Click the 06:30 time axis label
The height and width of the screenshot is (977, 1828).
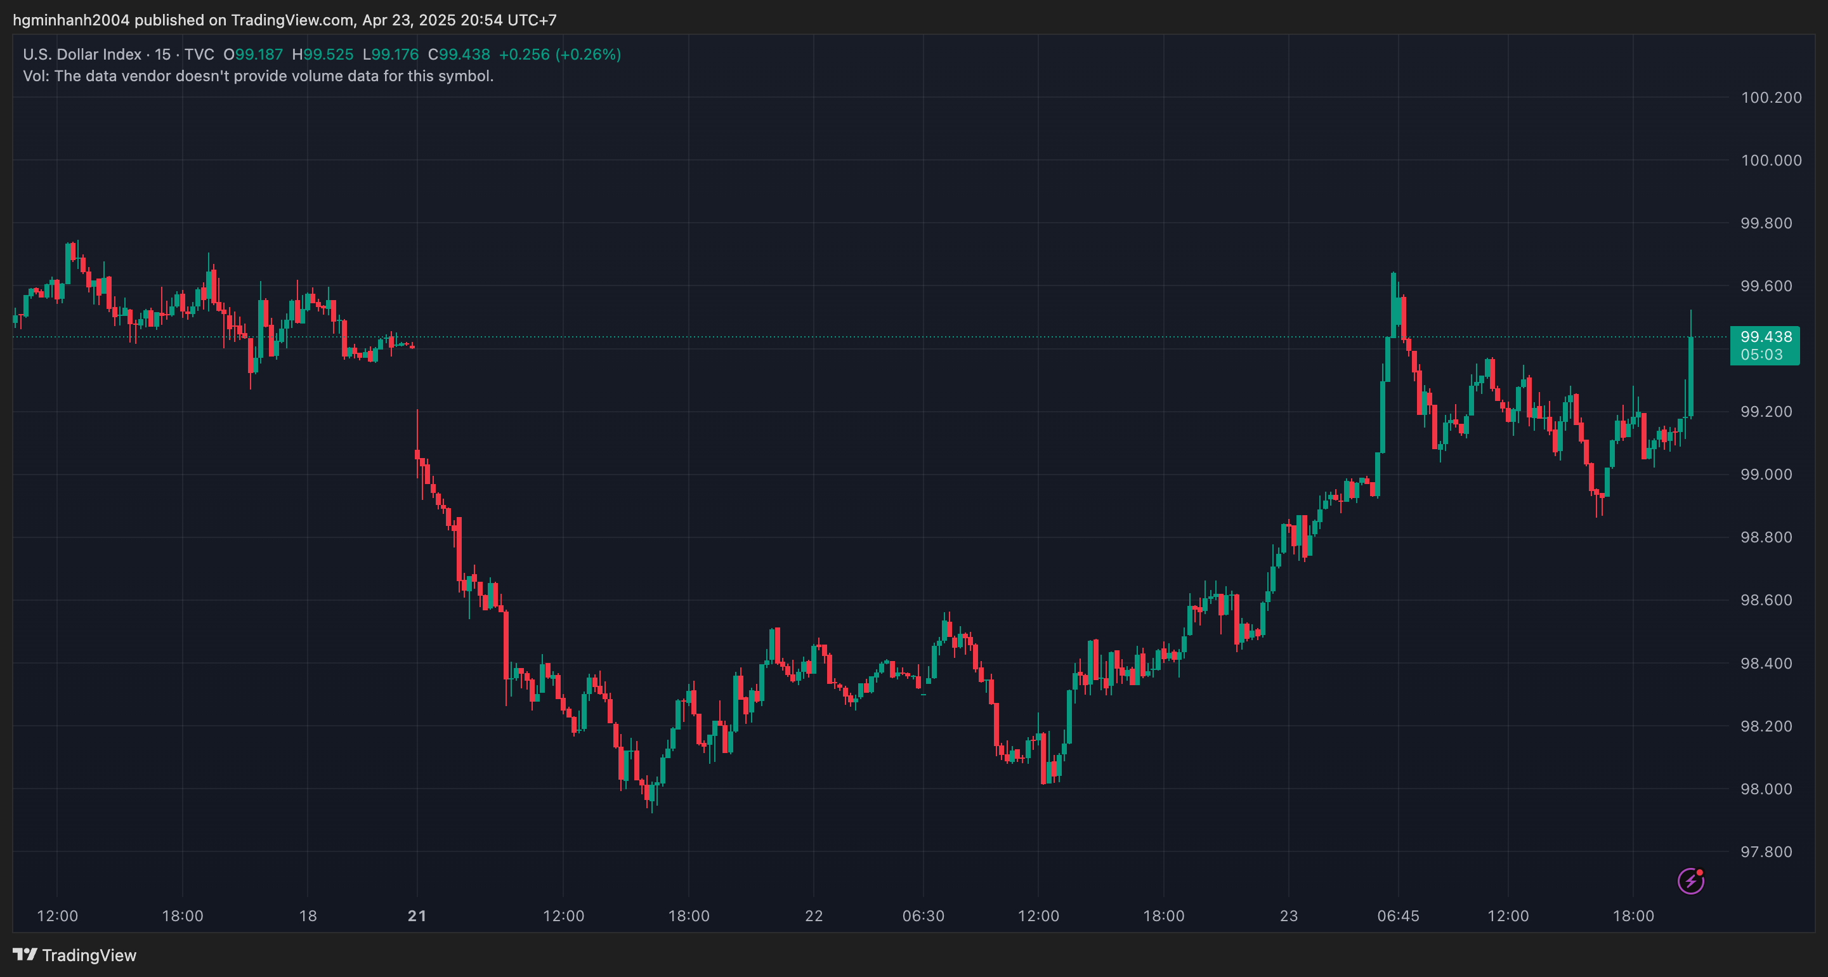click(924, 916)
